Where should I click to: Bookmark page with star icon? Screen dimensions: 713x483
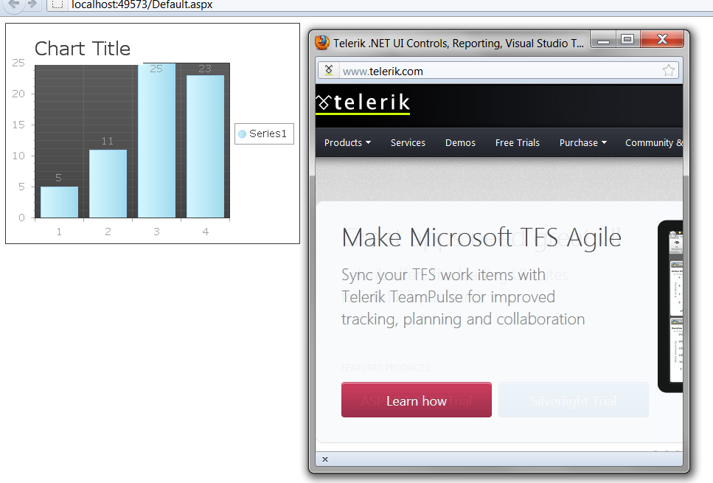[x=669, y=71]
